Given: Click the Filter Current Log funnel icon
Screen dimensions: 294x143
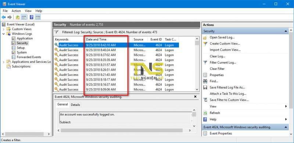Looking at the screenshot, I should point(205,62).
